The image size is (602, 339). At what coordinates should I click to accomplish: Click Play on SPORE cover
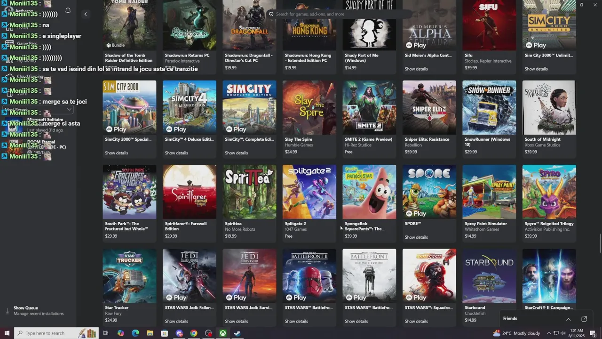tap(416, 213)
